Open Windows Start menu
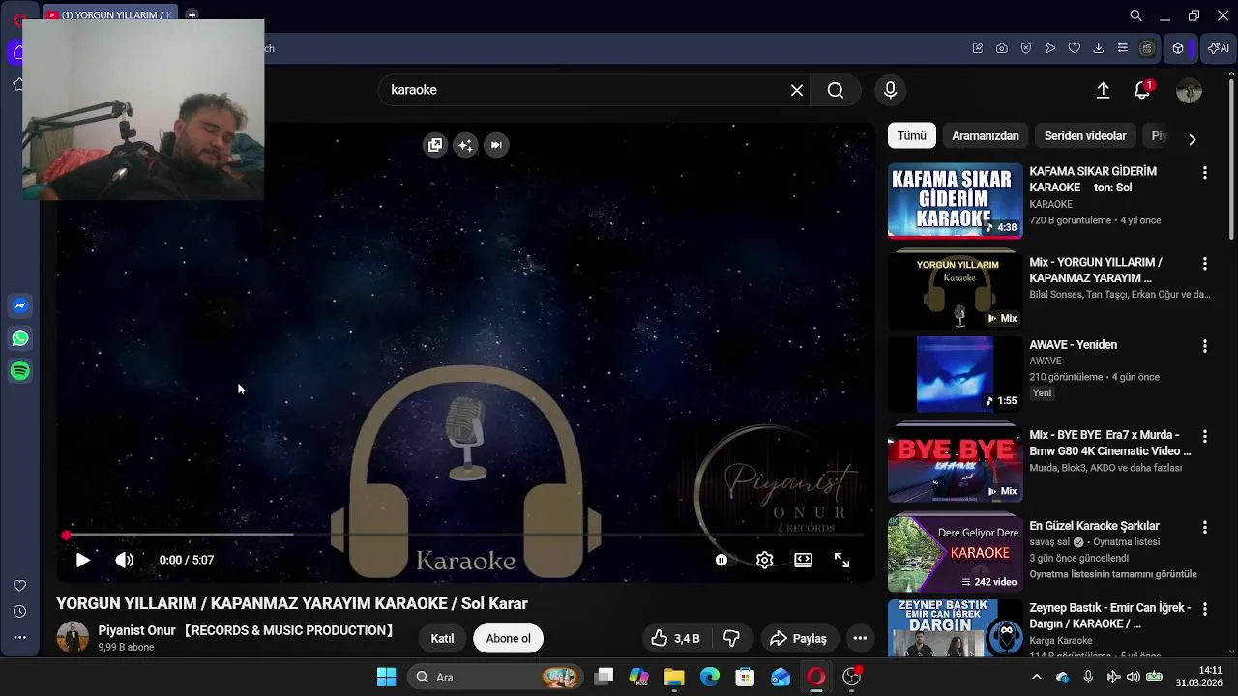Image resolution: width=1238 pixels, height=696 pixels. [x=386, y=677]
